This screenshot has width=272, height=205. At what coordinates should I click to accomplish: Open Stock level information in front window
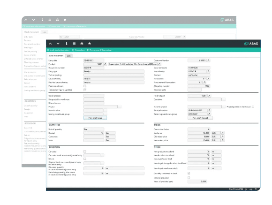point(58,50)
